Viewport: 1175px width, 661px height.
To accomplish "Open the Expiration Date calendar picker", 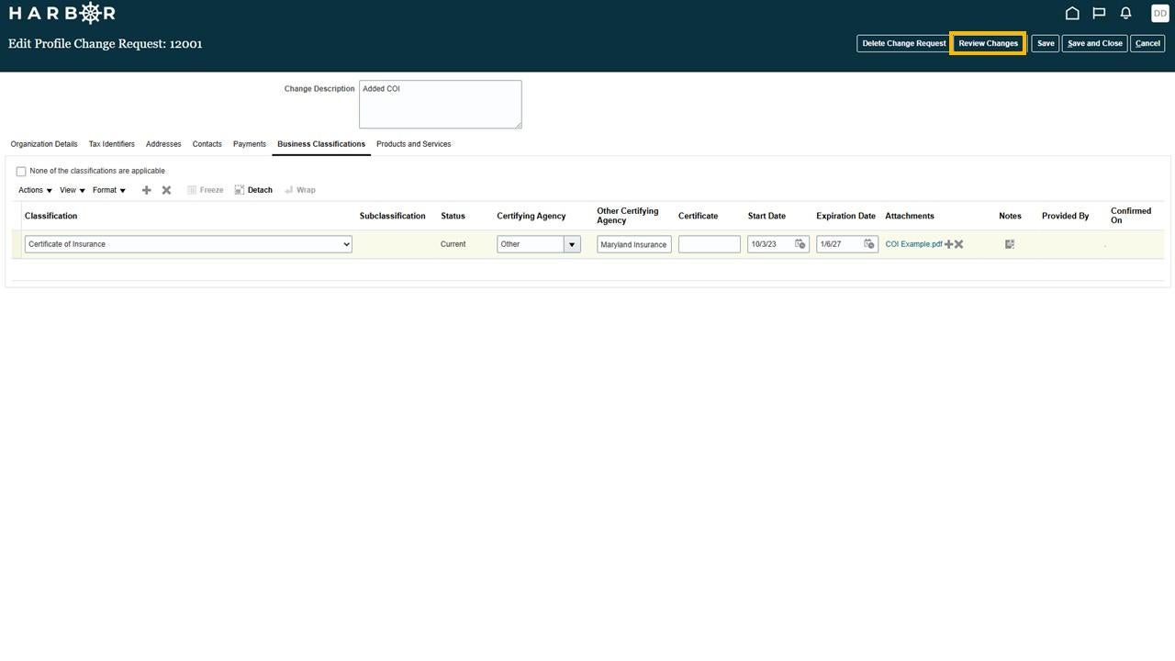I will (869, 244).
